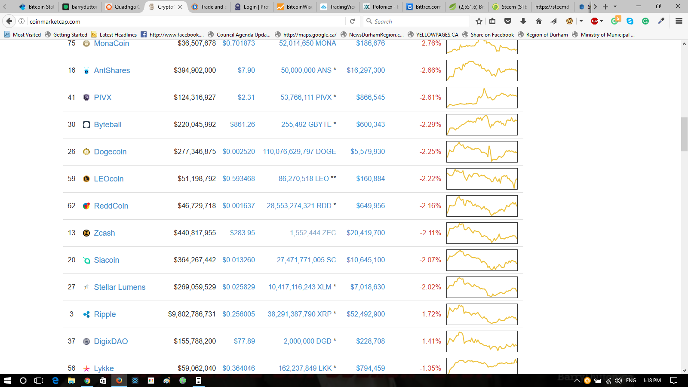Show hidden system tray icons
Viewport: 688px width, 387px height.
coord(577,381)
